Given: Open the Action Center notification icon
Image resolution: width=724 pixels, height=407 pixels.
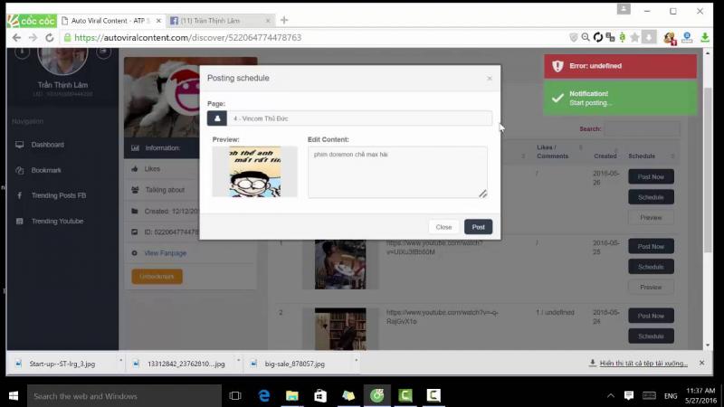Looking at the screenshot, I should pyautogui.click(x=629, y=395).
